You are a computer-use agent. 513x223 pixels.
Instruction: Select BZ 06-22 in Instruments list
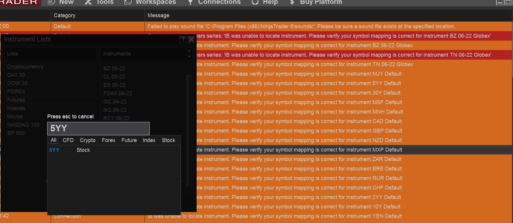(x=114, y=69)
